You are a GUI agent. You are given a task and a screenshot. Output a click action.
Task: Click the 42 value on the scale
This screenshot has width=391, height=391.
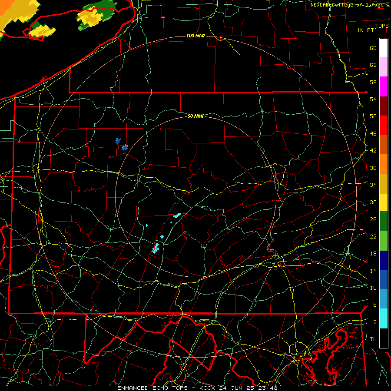coord(373,150)
